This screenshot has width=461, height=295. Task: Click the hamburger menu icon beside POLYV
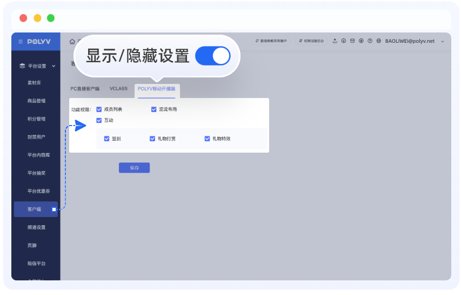click(x=21, y=41)
